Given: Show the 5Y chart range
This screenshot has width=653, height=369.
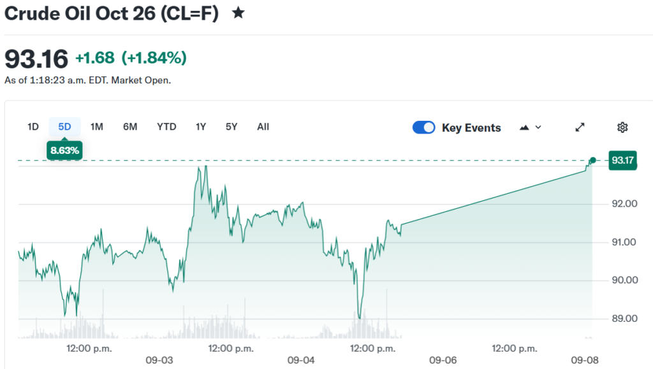Looking at the screenshot, I should 231,127.
